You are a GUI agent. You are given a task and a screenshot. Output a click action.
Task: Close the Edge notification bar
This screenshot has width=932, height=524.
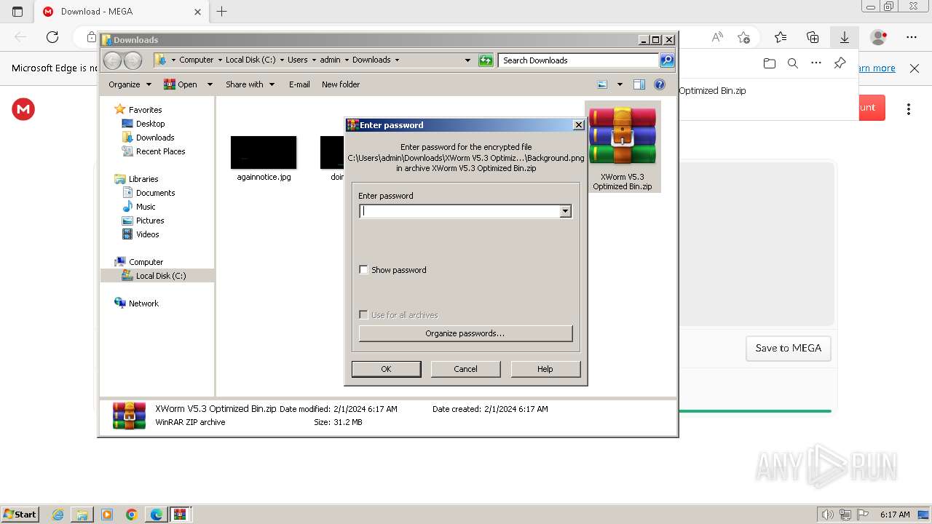(x=915, y=68)
